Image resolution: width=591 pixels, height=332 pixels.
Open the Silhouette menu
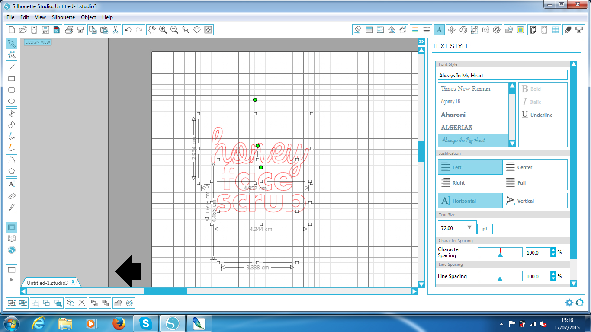[63, 17]
